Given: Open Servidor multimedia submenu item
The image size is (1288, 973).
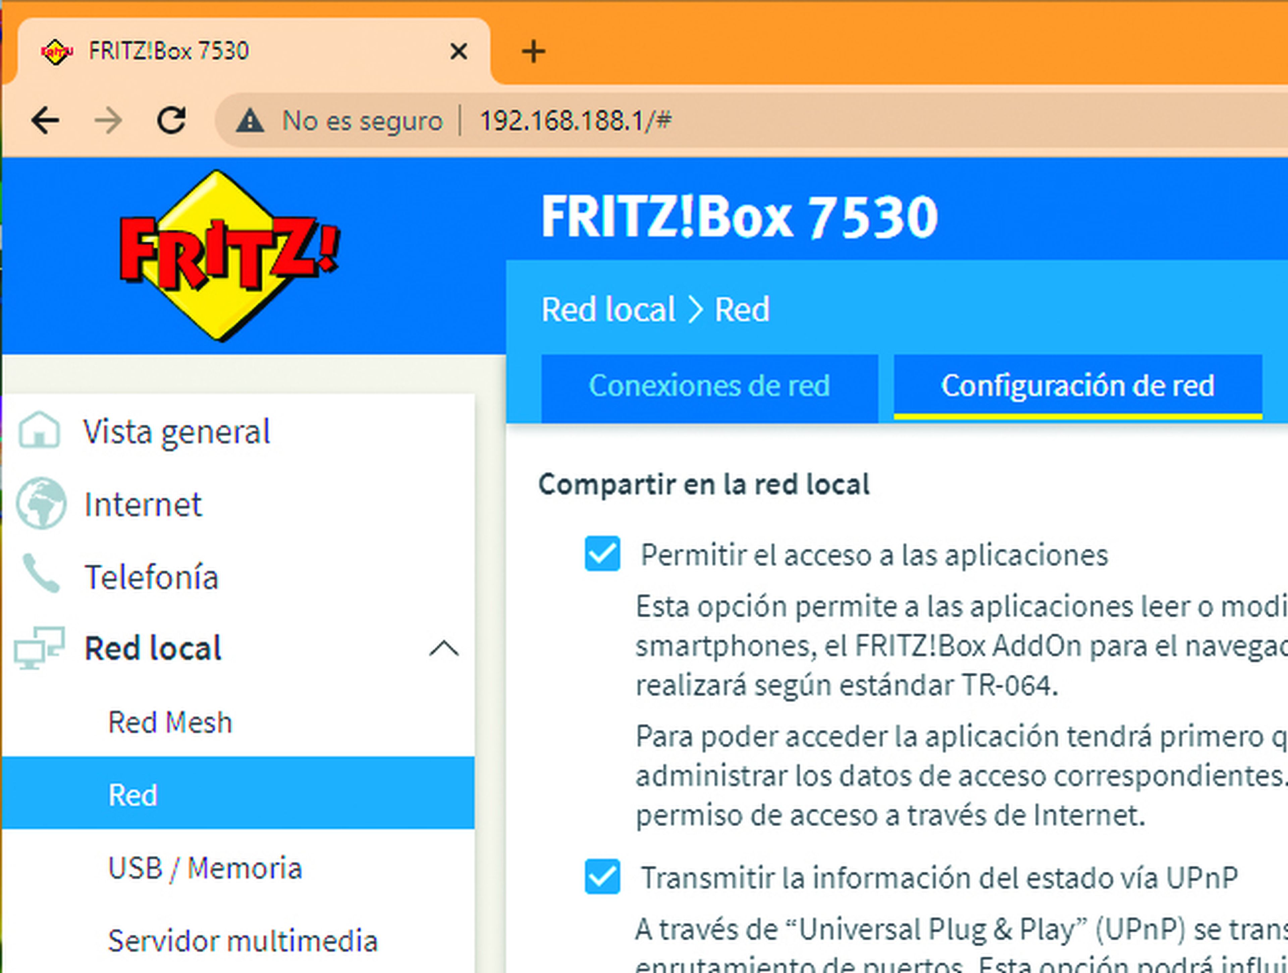Looking at the screenshot, I should 243,940.
